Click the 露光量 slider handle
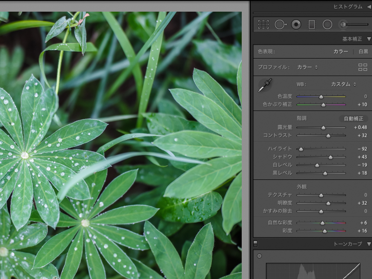 point(323,127)
